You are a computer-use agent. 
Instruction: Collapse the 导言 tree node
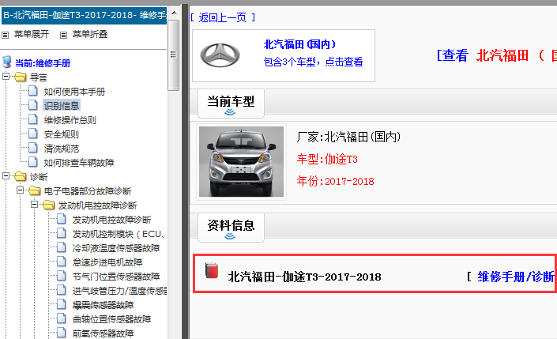click(x=6, y=77)
